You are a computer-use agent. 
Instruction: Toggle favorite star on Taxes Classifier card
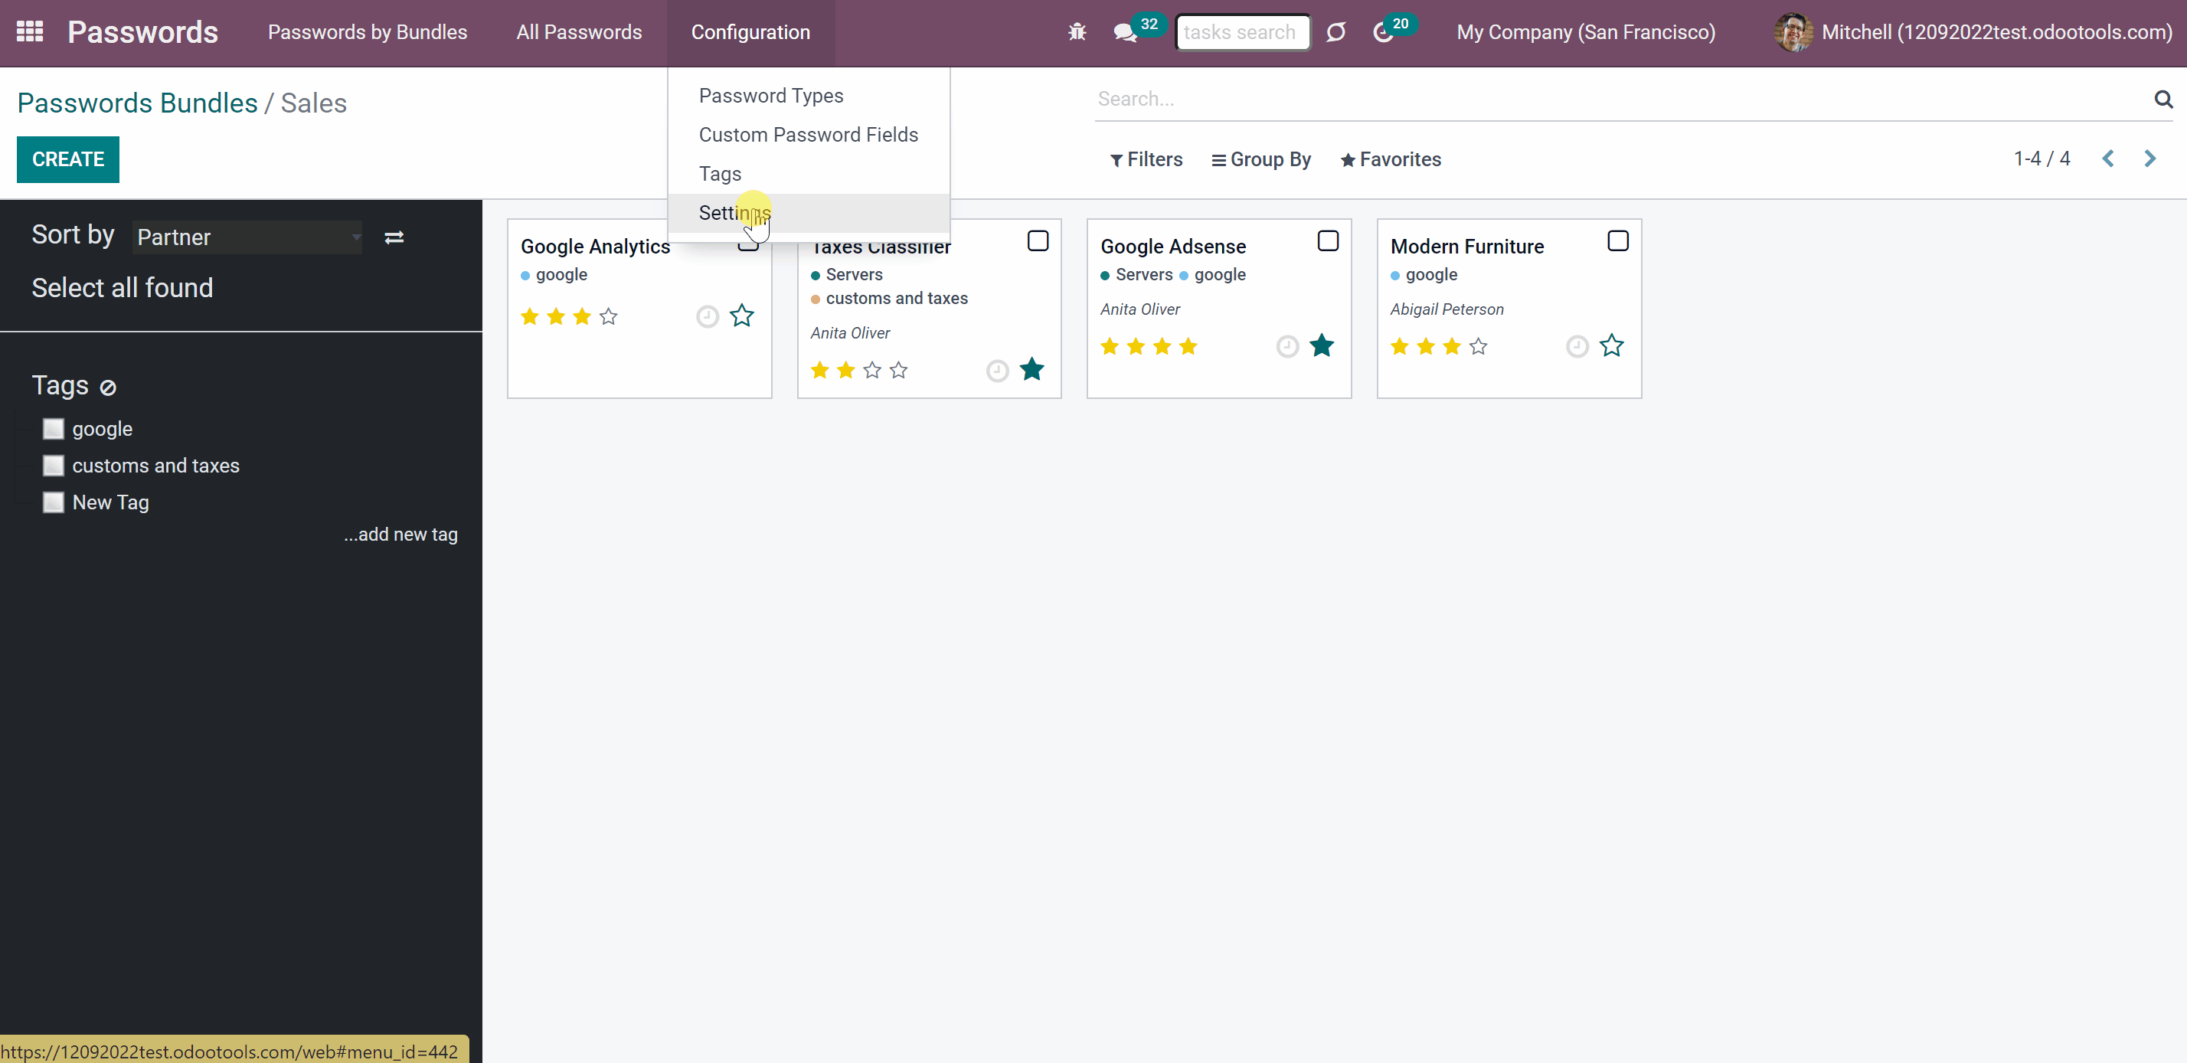(1031, 369)
